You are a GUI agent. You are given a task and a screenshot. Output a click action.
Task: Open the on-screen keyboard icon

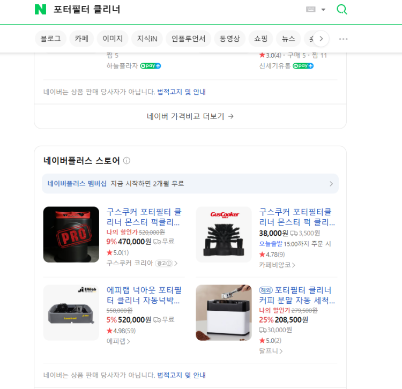coord(311,10)
